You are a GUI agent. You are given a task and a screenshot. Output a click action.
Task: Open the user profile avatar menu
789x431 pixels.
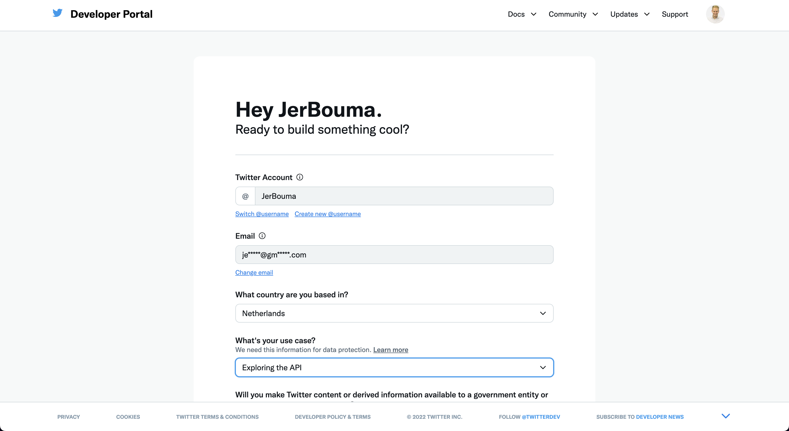[x=715, y=14]
